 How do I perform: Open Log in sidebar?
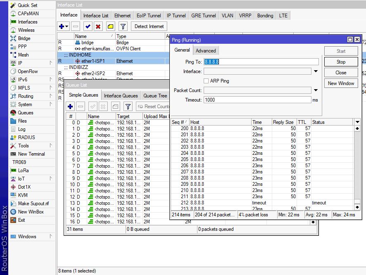tap(21, 129)
